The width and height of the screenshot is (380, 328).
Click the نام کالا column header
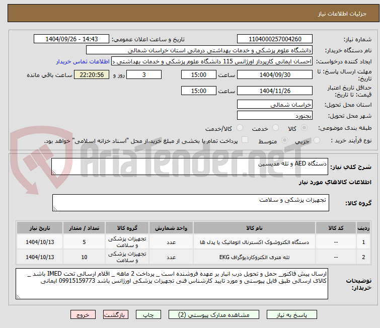254,228
